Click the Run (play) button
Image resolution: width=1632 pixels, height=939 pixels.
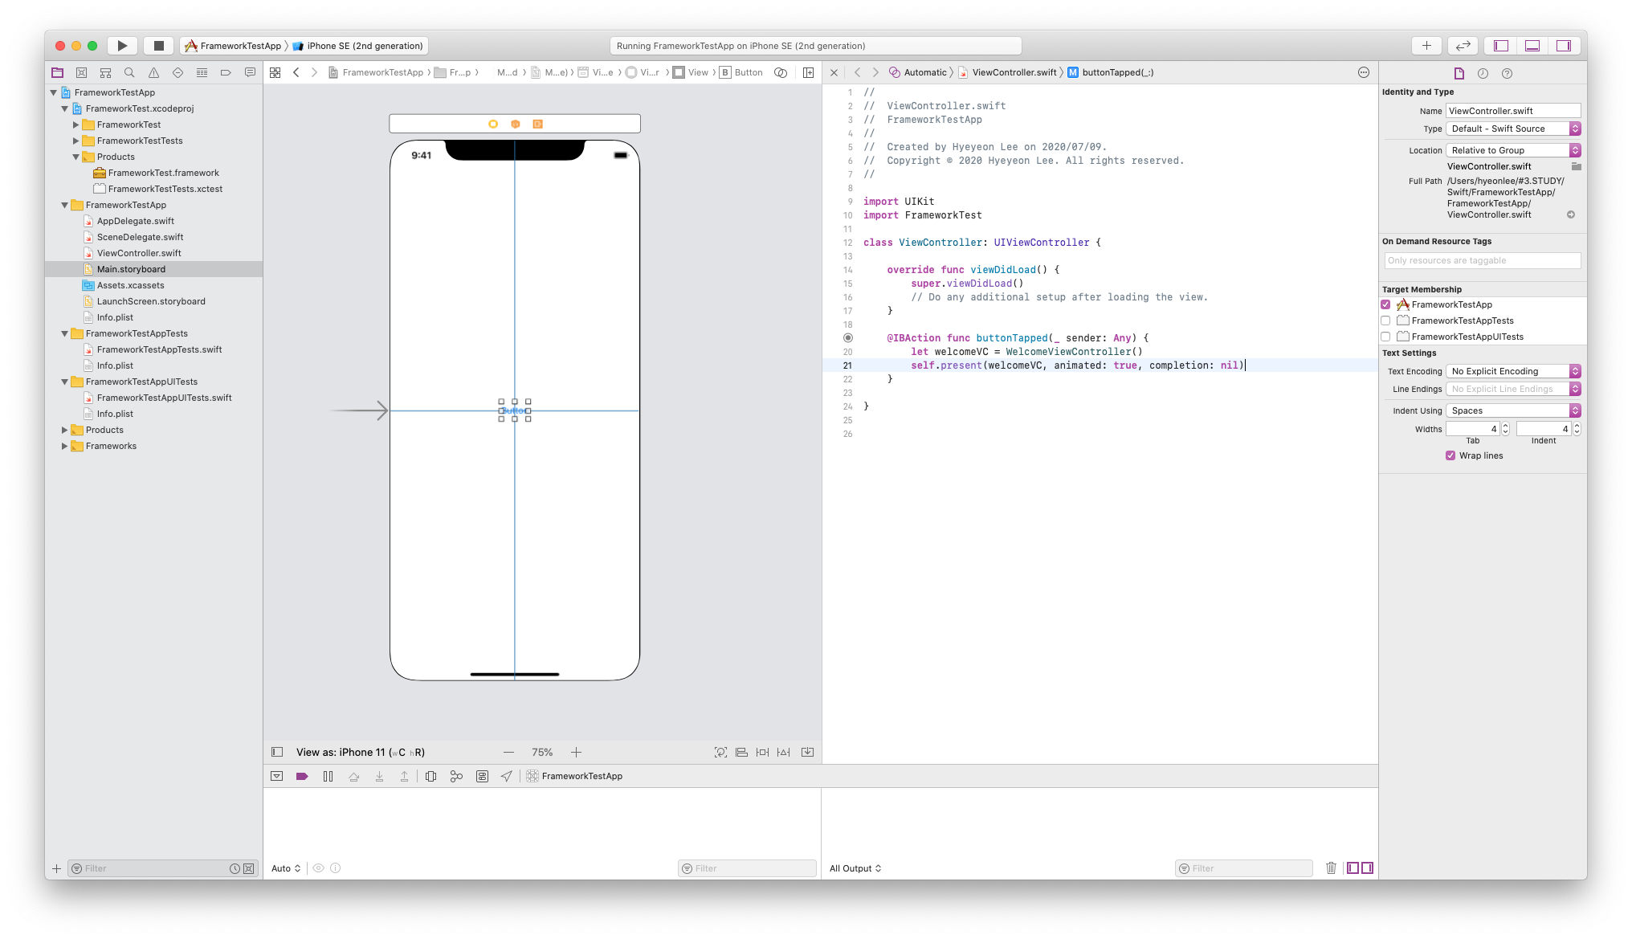122,46
